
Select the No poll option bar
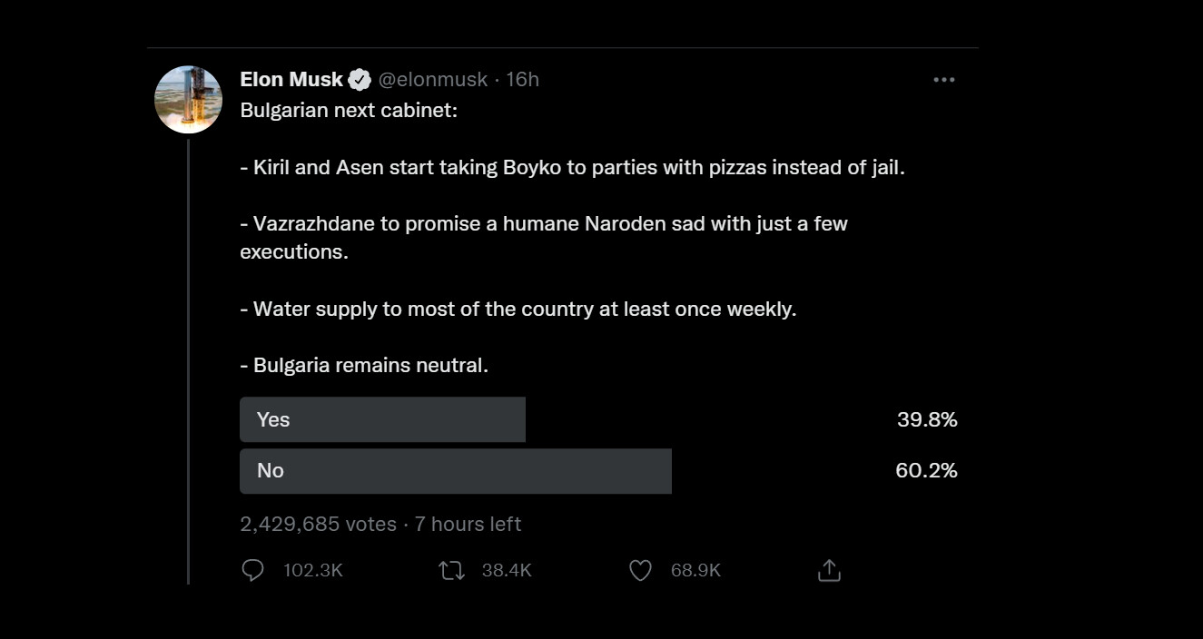(455, 470)
